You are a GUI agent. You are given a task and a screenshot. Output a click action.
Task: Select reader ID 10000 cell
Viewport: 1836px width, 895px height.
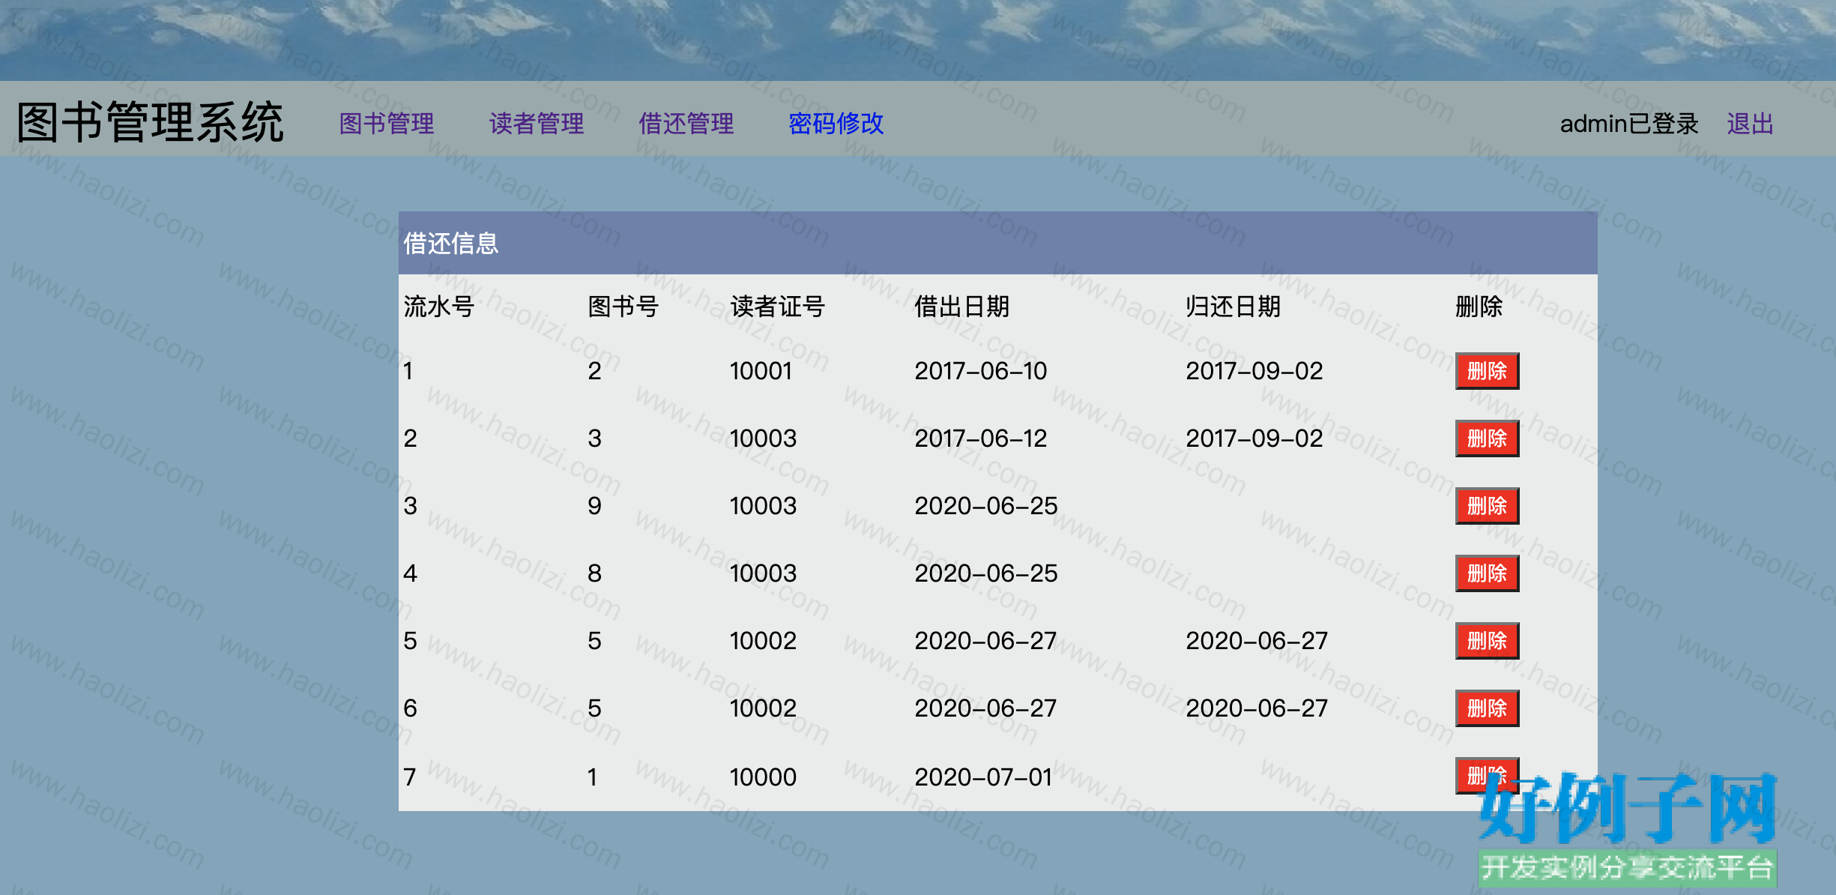pyautogui.click(x=763, y=777)
